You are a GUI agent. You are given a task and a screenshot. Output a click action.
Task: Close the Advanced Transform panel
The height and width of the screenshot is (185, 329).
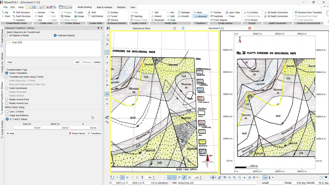pos(101,28)
